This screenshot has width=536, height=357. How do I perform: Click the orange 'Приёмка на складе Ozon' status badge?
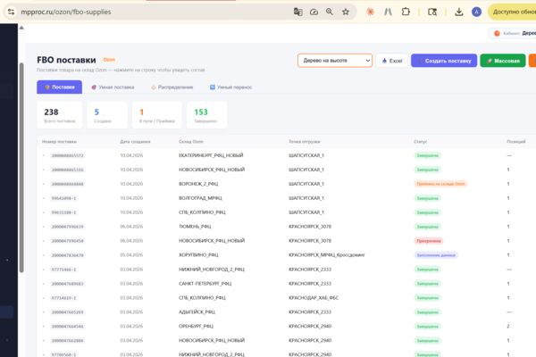pos(440,184)
